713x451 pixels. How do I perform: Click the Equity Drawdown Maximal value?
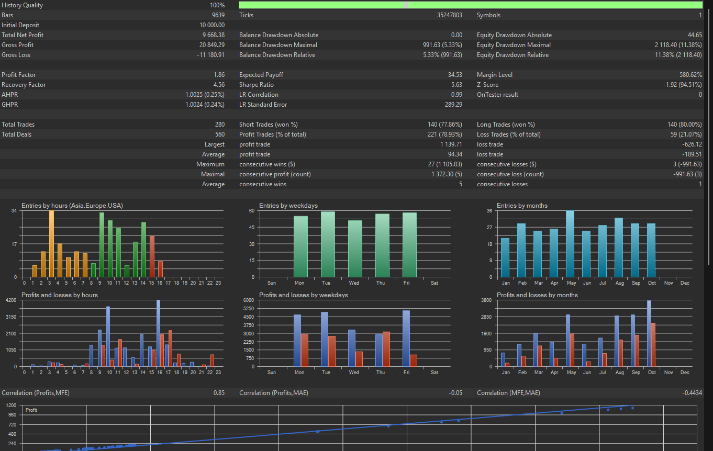[678, 45]
